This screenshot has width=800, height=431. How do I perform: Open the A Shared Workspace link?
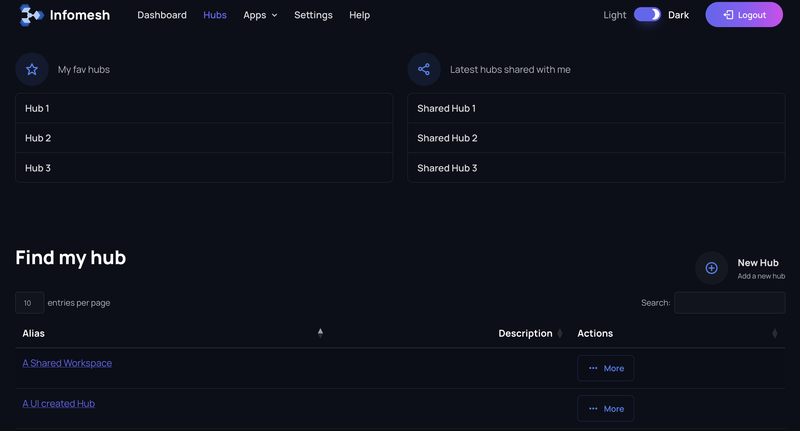click(x=67, y=363)
